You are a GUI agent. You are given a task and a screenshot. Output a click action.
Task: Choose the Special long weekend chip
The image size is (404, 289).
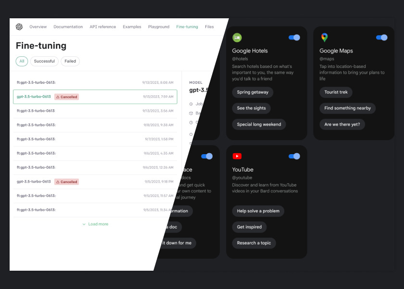pyautogui.click(x=259, y=124)
